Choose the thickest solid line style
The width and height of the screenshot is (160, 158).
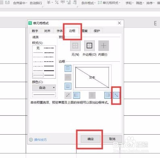49,71
